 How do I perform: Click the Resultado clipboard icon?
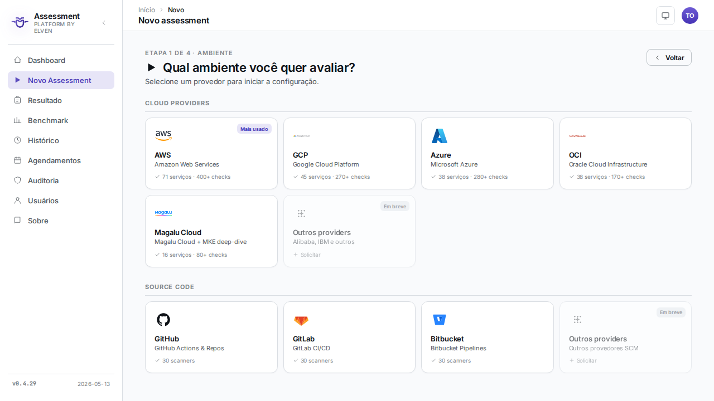point(18,100)
